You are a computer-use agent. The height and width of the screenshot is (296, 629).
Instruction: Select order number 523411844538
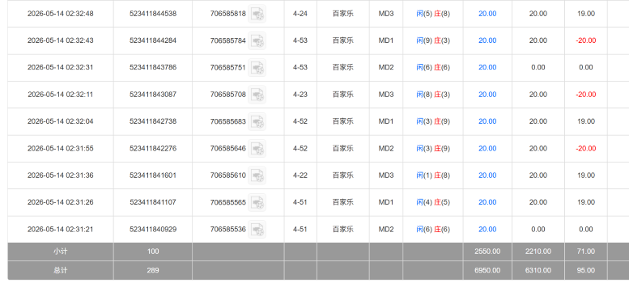[x=153, y=14]
